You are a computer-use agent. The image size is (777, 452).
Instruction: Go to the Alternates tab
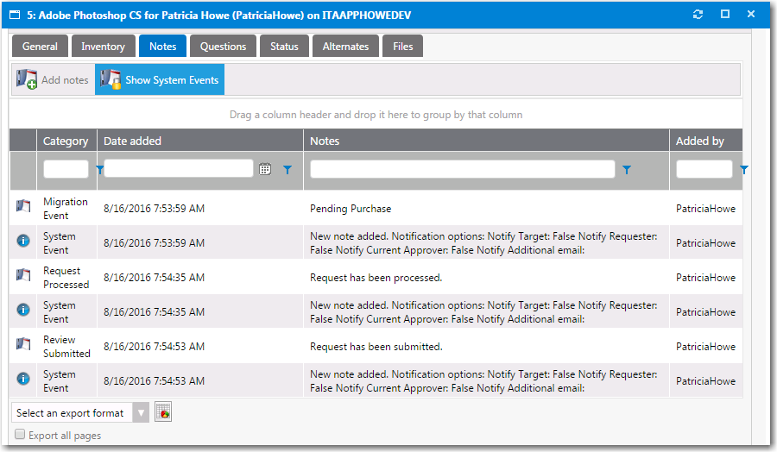click(345, 47)
